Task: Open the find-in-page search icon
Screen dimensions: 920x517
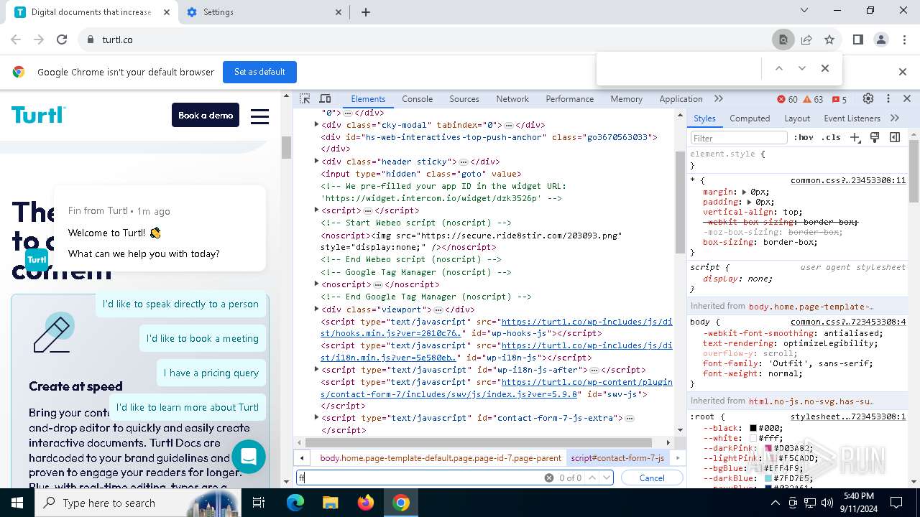Action: 783,39
